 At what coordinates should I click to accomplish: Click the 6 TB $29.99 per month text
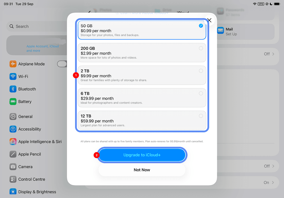[x=97, y=96]
